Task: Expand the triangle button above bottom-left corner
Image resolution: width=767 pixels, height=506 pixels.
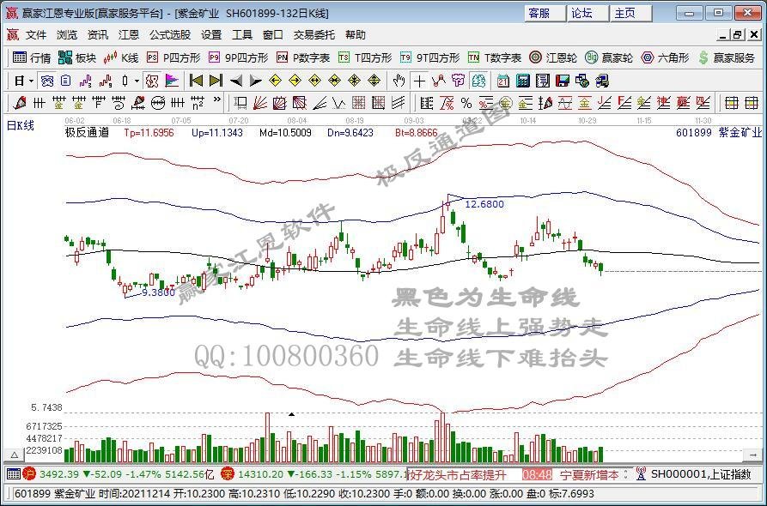Action: point(15,455)
